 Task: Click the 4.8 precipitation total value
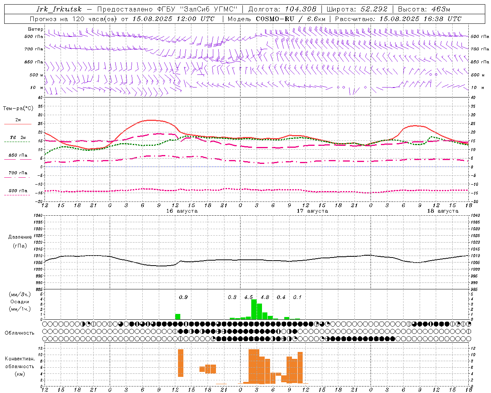(265, 297)
